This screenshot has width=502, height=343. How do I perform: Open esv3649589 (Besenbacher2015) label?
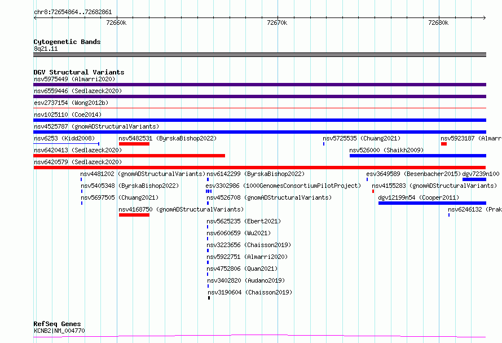pyautogui.click(x=413, y=174)
